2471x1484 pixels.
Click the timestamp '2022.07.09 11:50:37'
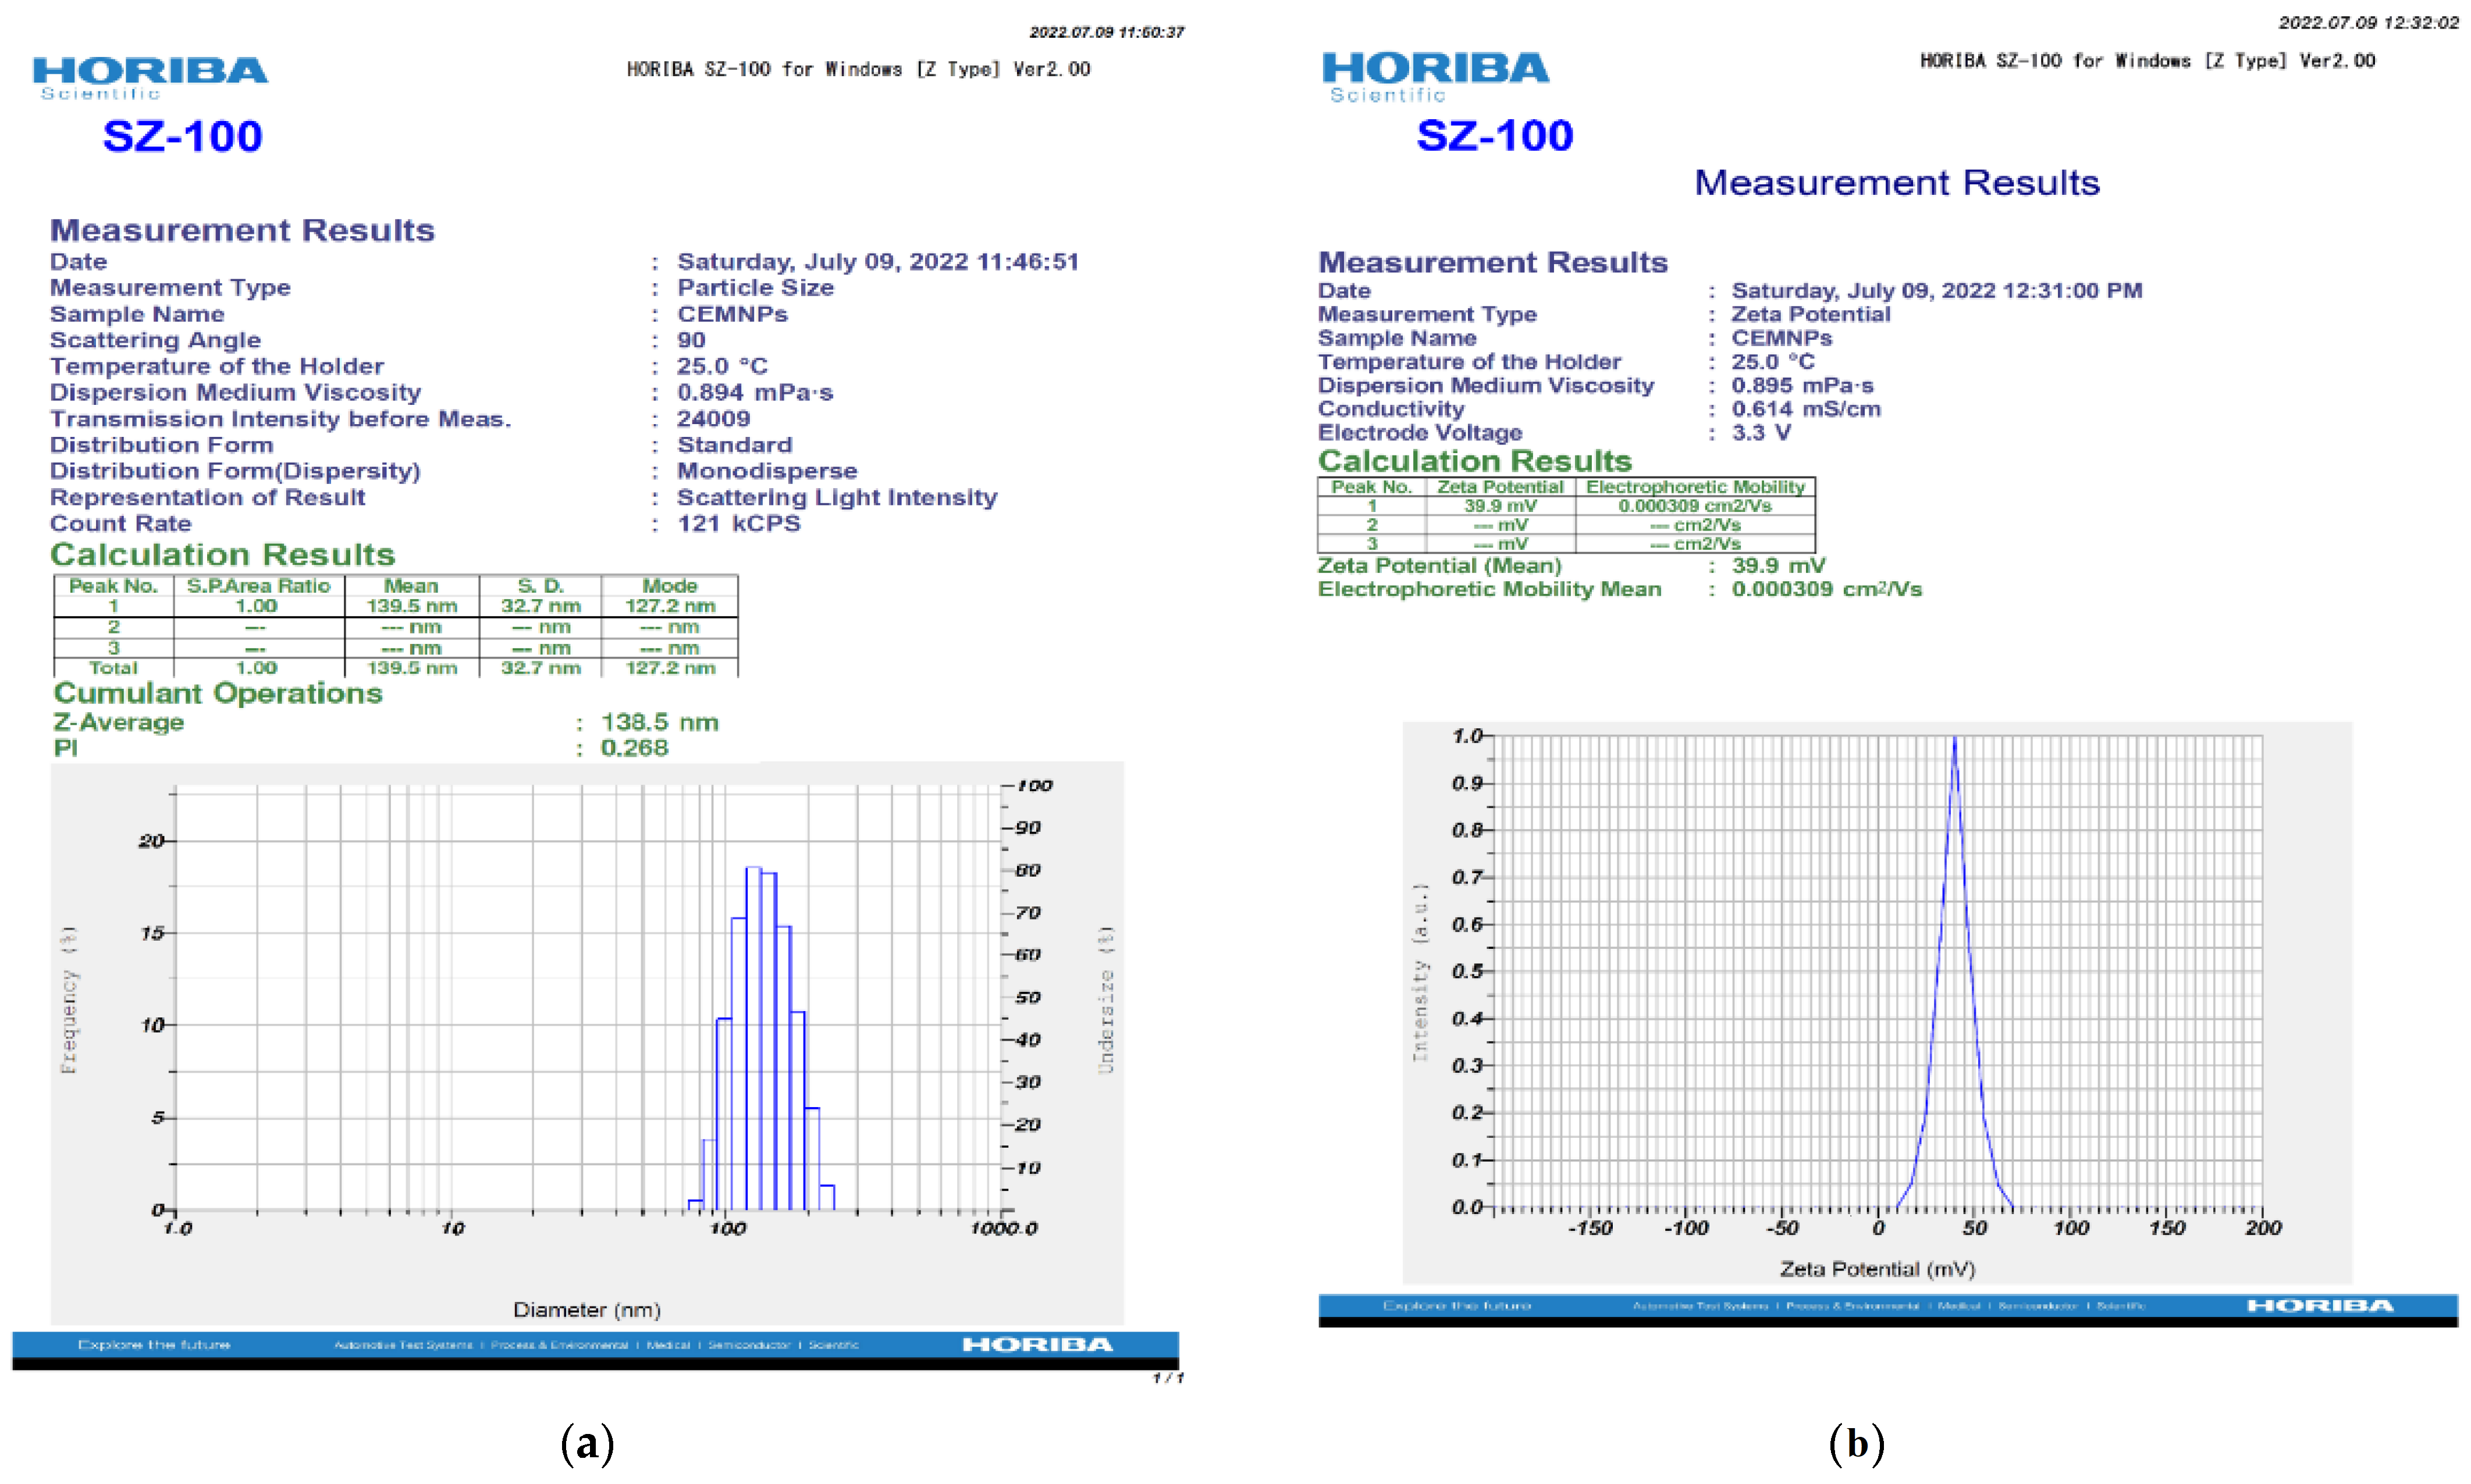click(1106, 33)
